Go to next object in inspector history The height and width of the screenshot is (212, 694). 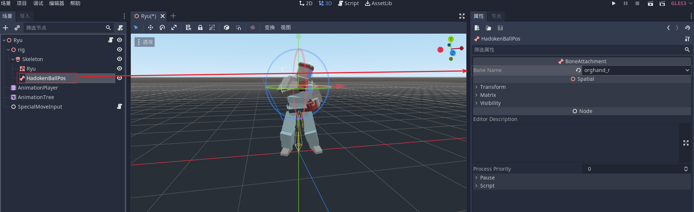(x=677, y=28)
